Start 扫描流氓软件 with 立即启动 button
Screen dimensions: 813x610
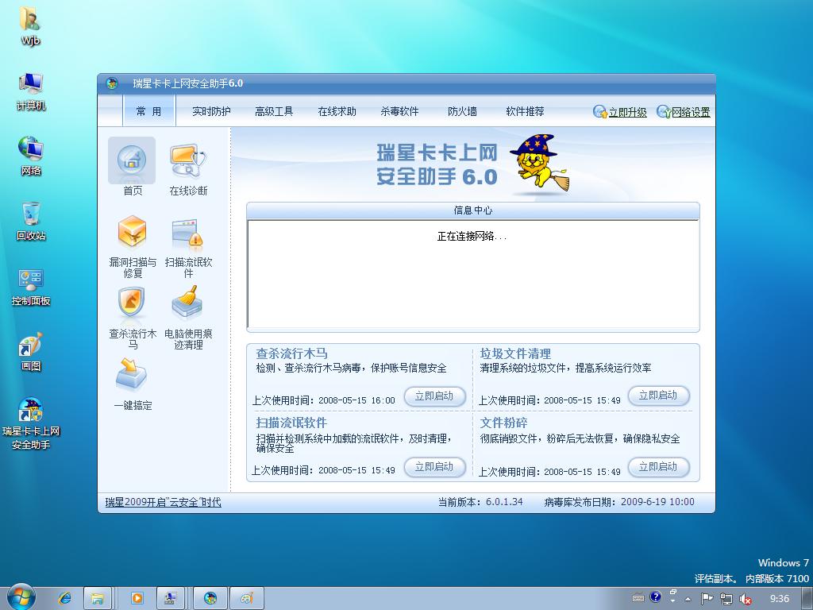click(434, 467)
